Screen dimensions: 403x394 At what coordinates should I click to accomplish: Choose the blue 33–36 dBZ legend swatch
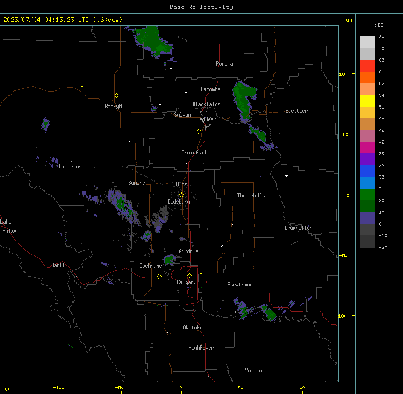pyautogui.click(x=367, y=171)
